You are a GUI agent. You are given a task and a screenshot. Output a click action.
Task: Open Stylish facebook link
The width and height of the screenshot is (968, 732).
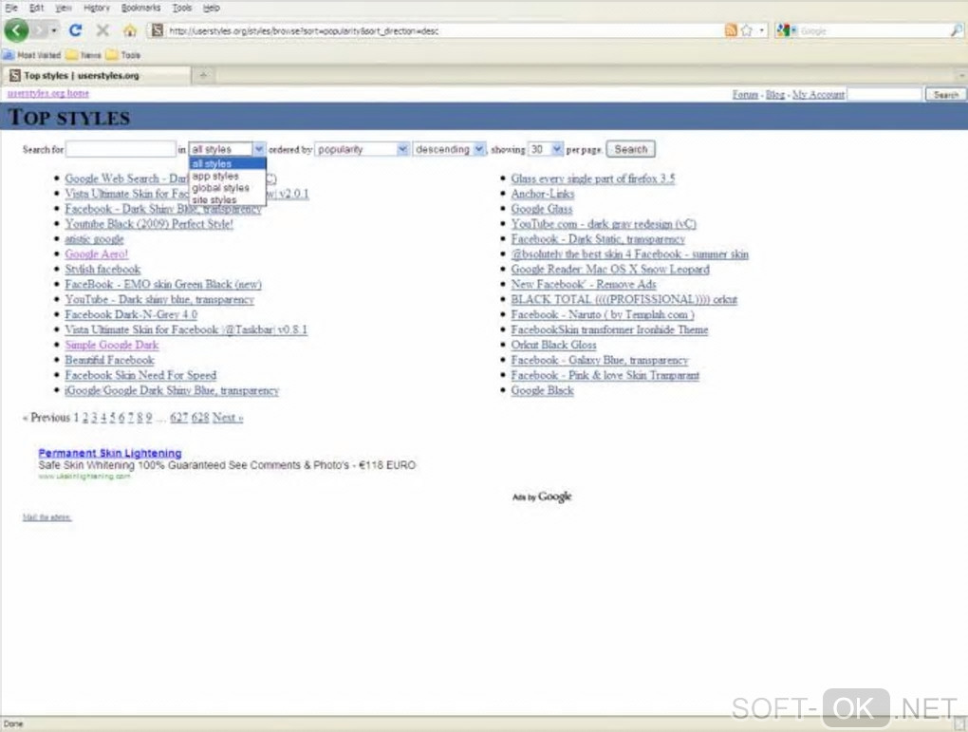[102, 270]
